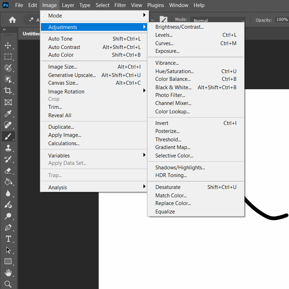Image resolution: width=289 pixels, height=289 pixels.
Task: Select the Object Selection tool
Action: coord(8,79)
